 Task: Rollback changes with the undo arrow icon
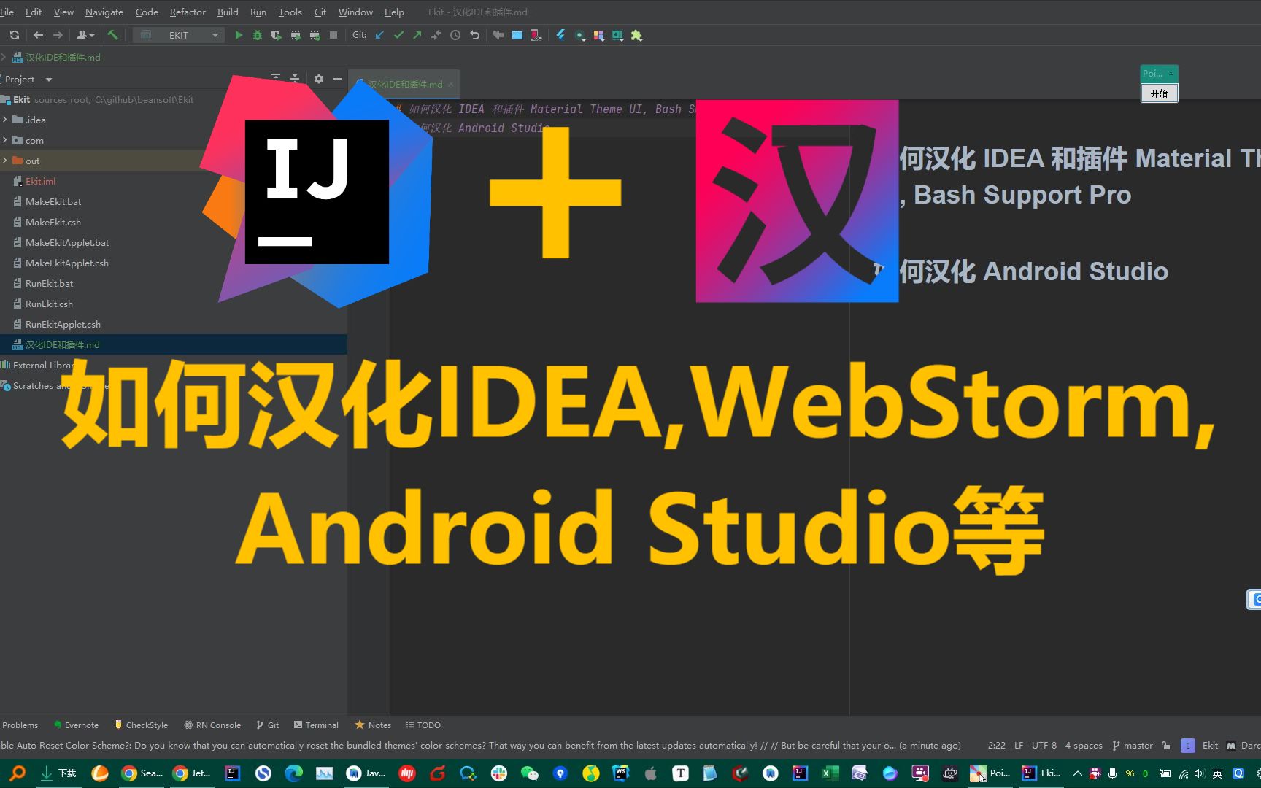pyautogui.click(x=474, y=35)
